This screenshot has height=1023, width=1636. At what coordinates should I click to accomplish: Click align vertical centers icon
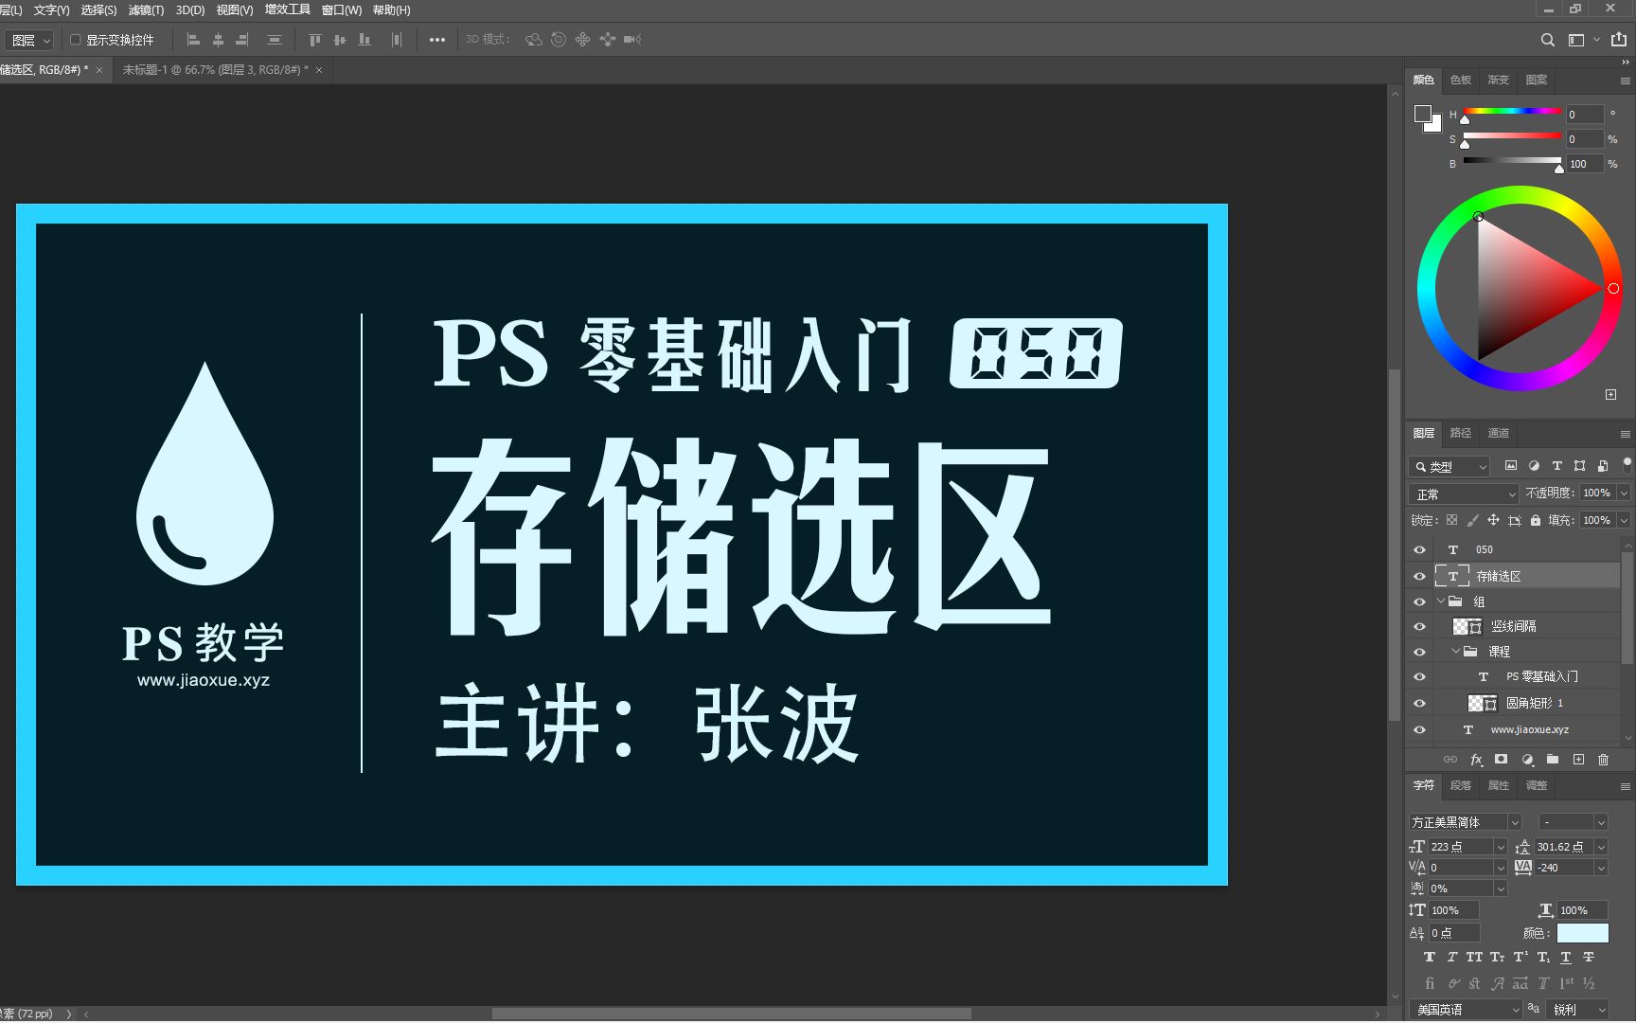click(340, 40)
